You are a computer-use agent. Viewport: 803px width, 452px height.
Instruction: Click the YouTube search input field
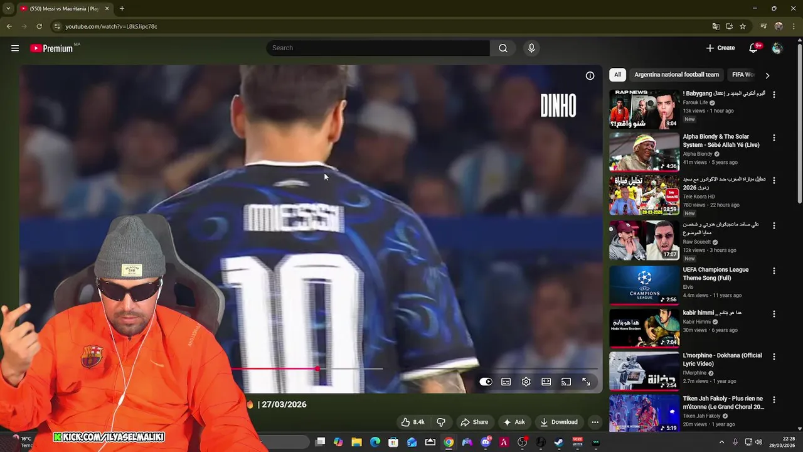(x=378, y=48)
